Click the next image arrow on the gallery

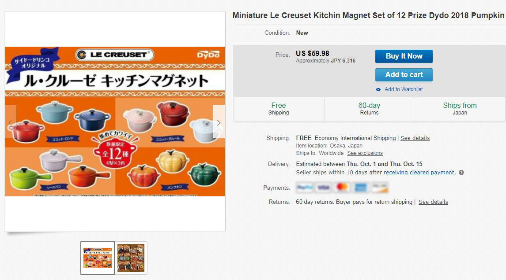pos(219,122)
